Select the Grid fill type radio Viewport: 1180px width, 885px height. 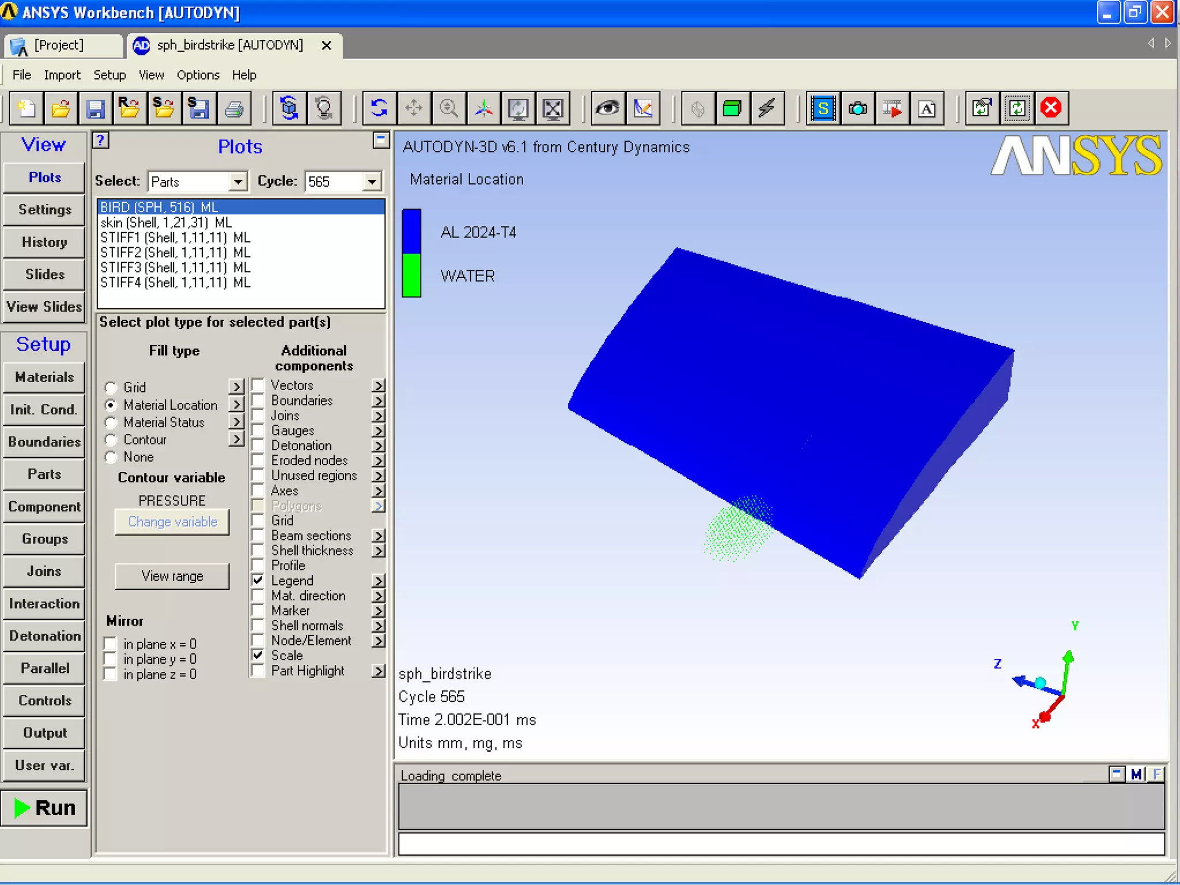click(111, 388)
